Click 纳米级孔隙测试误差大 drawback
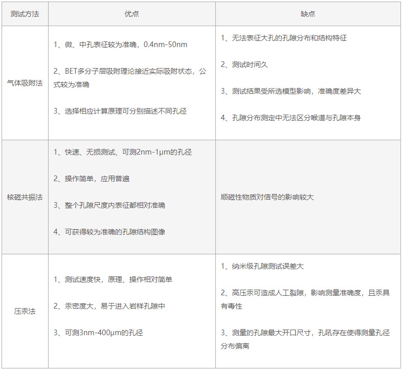This screenshot has width=402, height=370. click(262, 266)
